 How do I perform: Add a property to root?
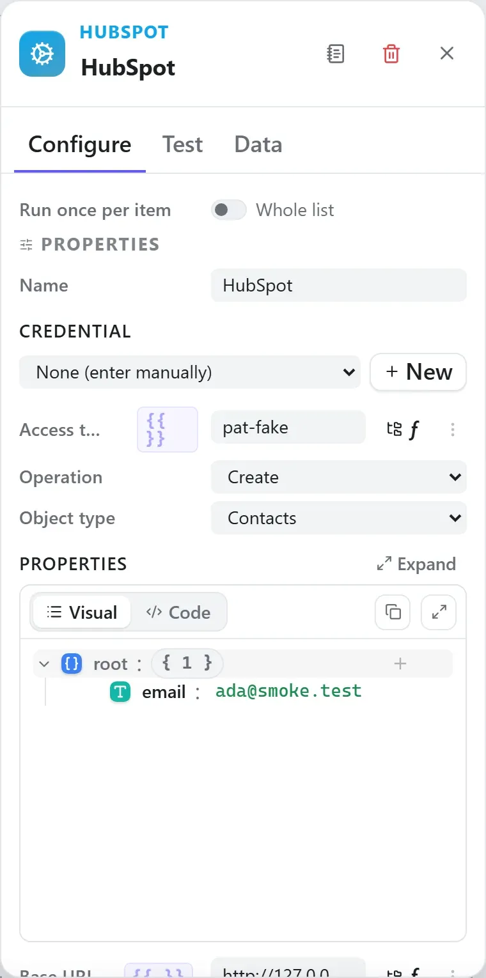[x=400, y=664]
